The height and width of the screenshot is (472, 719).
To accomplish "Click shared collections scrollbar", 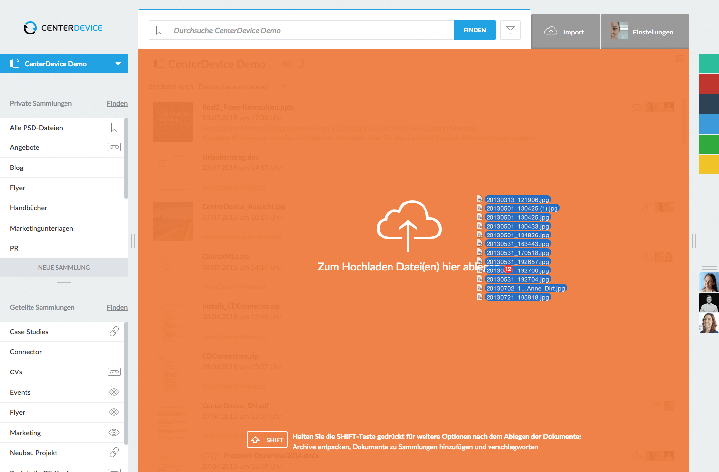I will 126,383.
